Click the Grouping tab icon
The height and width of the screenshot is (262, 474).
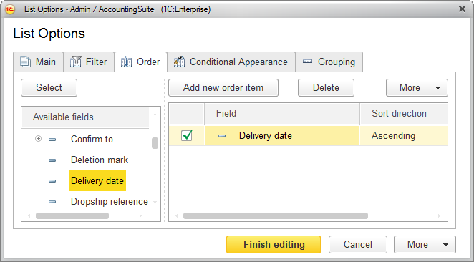[x=307, y=62]
